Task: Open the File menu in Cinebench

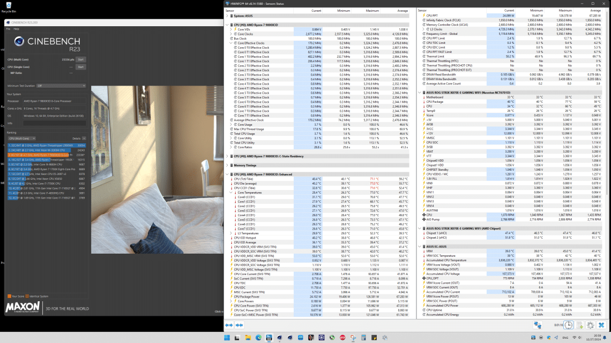Action: click(x=8, y=29)
